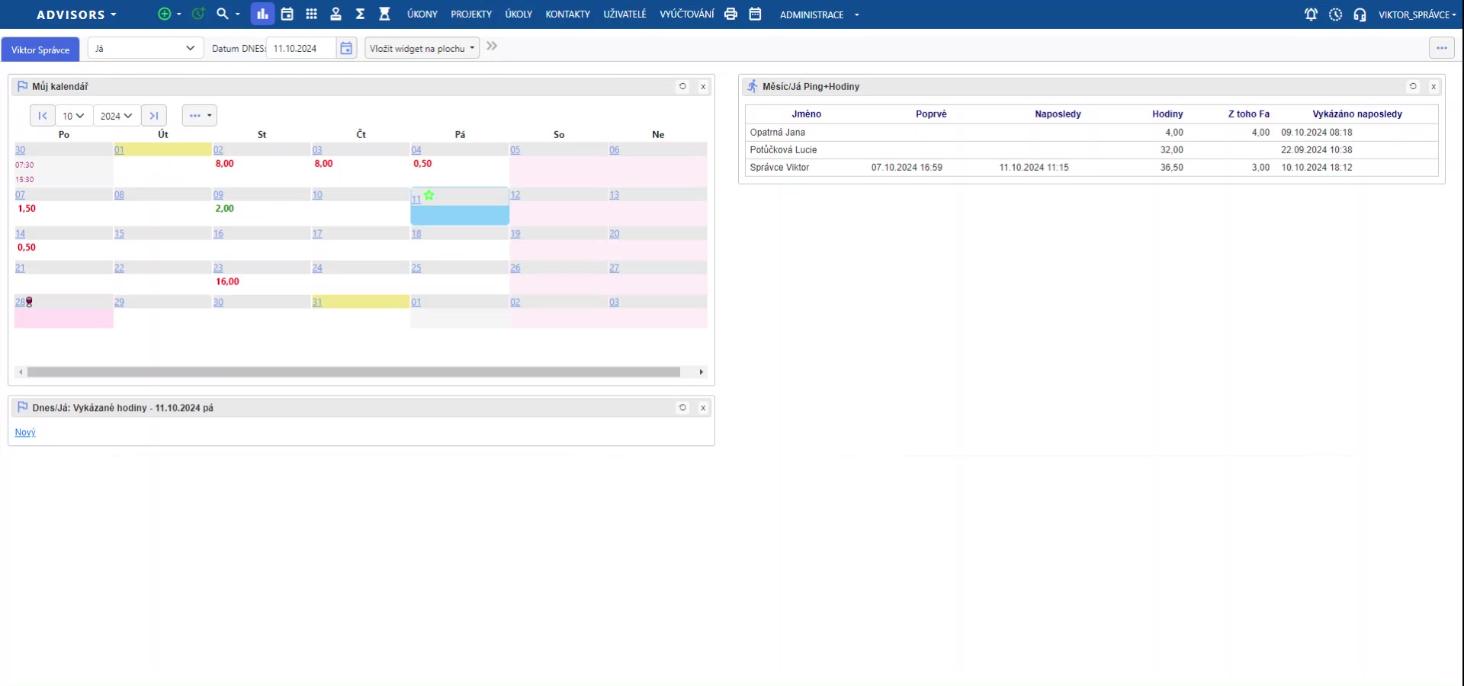Click the calendar horizontal scrollbar
The width and height of the screenshot is (1464, 686).
tap(353, 372)
